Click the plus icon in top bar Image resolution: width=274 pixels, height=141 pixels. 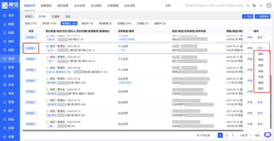coord(261,6)
